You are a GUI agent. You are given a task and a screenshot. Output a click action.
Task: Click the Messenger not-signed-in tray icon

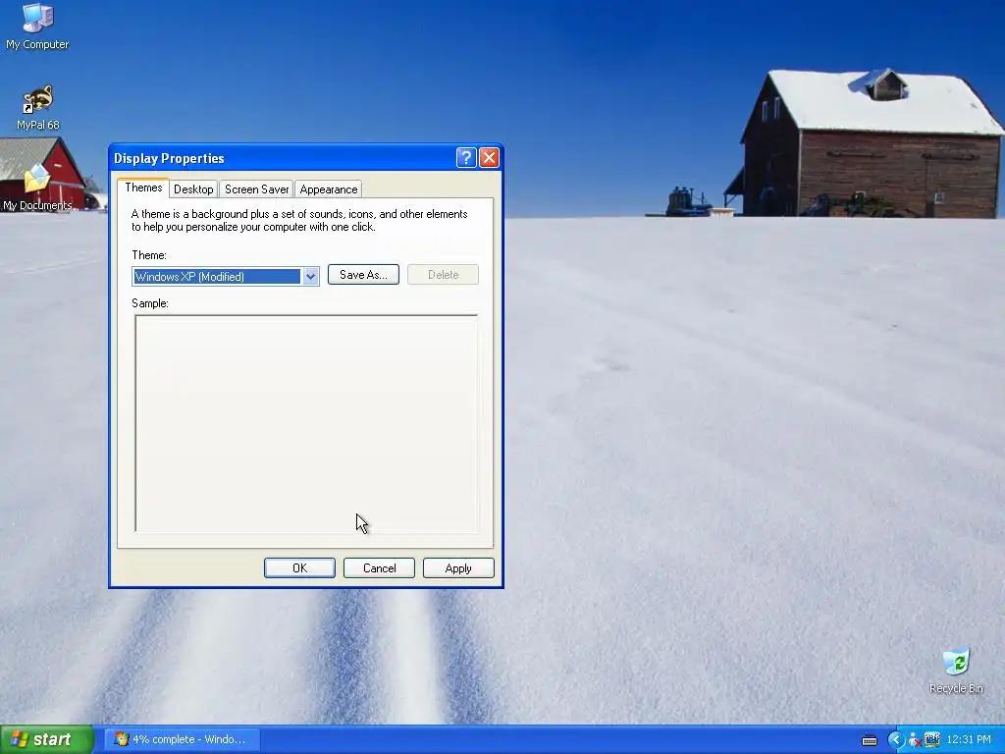(915, 740)
